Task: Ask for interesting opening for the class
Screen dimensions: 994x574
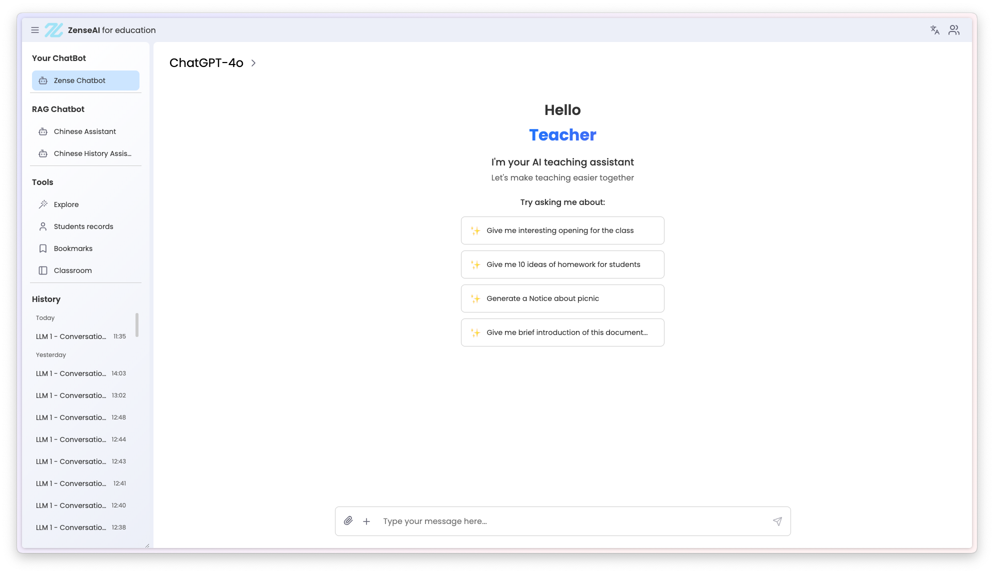Action: pos(562,230)
